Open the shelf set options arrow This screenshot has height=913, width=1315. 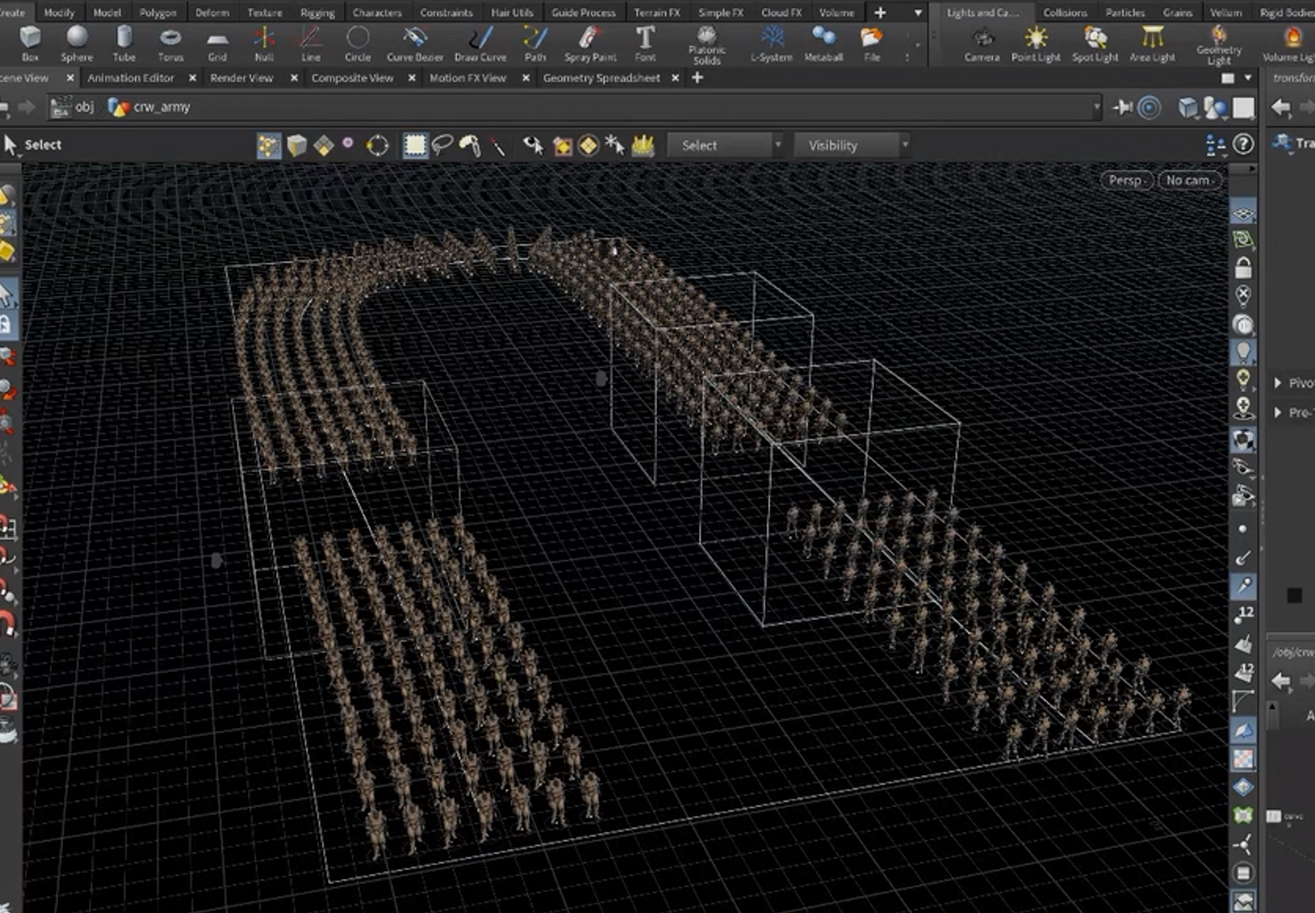pyautogui.click(x=918, y=12)
